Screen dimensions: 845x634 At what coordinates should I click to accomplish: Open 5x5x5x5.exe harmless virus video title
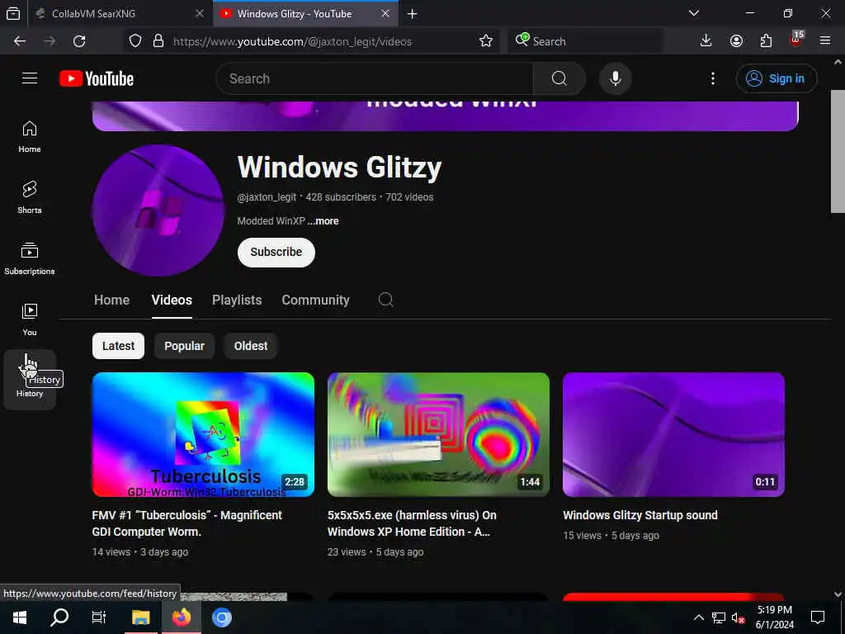click(412, 523)
